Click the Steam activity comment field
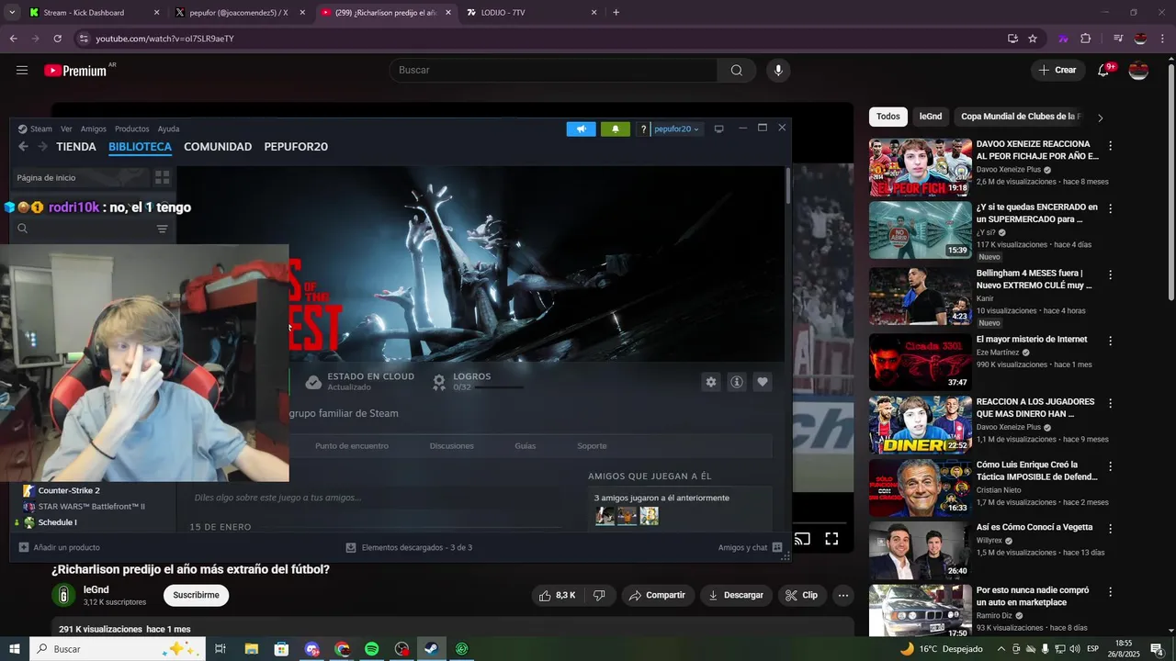This screenshot has height=661, width=1176. pos(377,498)
